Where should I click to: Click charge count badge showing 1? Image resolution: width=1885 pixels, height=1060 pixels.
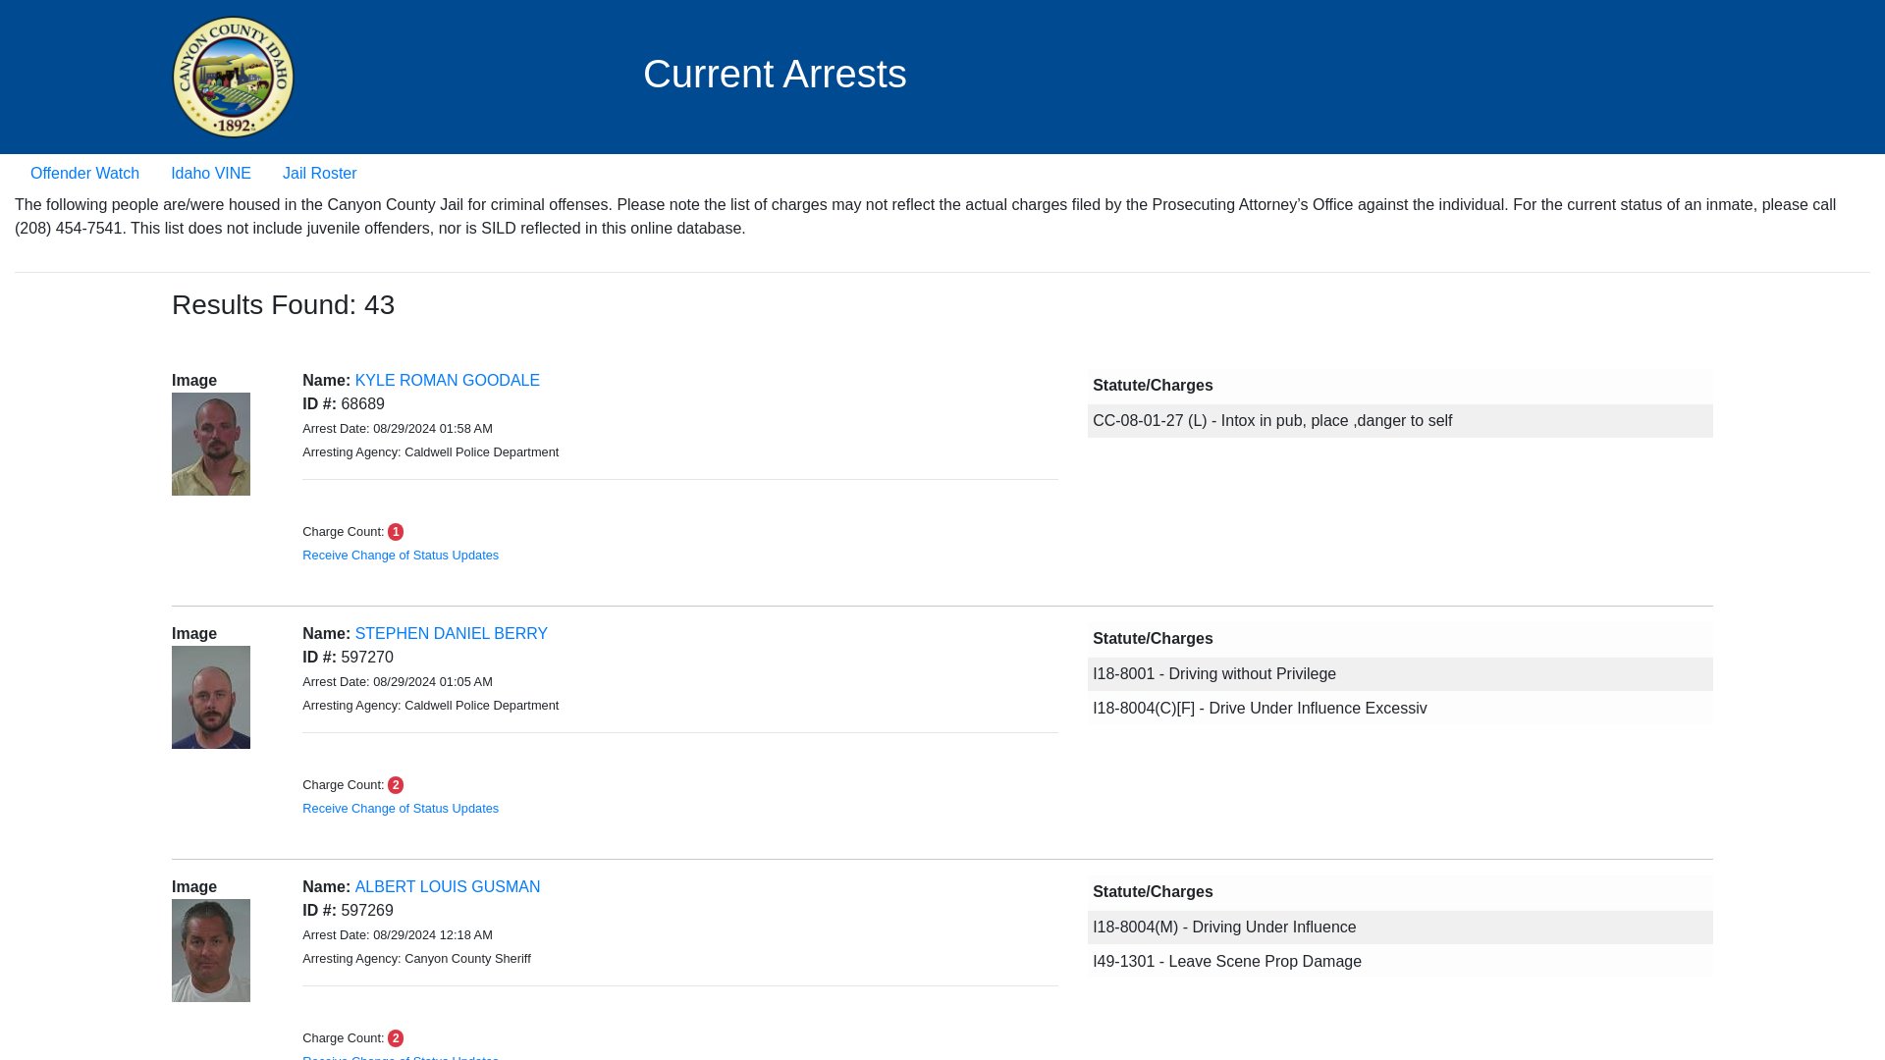click(x=396, y=532)
